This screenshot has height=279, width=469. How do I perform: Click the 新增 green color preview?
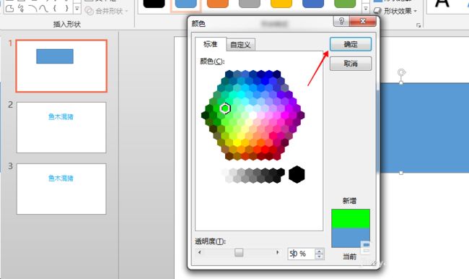tap(351, 218)
